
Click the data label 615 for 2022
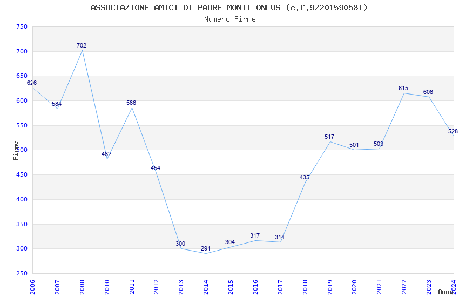pyautogui.click(x=403, y=88)
